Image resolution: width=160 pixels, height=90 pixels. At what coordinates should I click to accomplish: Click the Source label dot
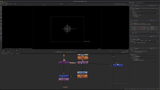coord(65,87)
